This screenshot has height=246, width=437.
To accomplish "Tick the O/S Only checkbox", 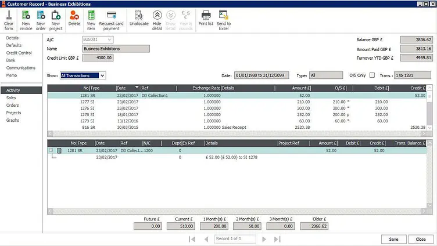I will click(x=372, y=75).
